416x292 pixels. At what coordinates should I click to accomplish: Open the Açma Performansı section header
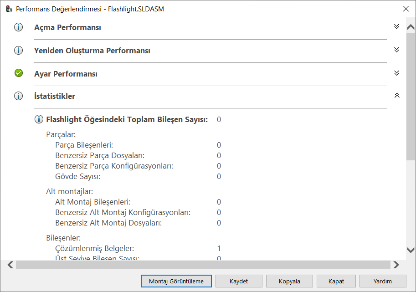pos(67,27)
